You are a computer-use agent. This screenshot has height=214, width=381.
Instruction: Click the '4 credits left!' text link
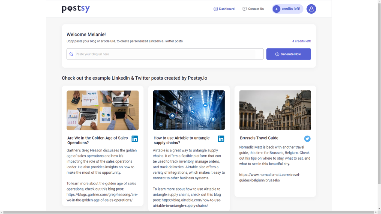click(x=302, y=41)
